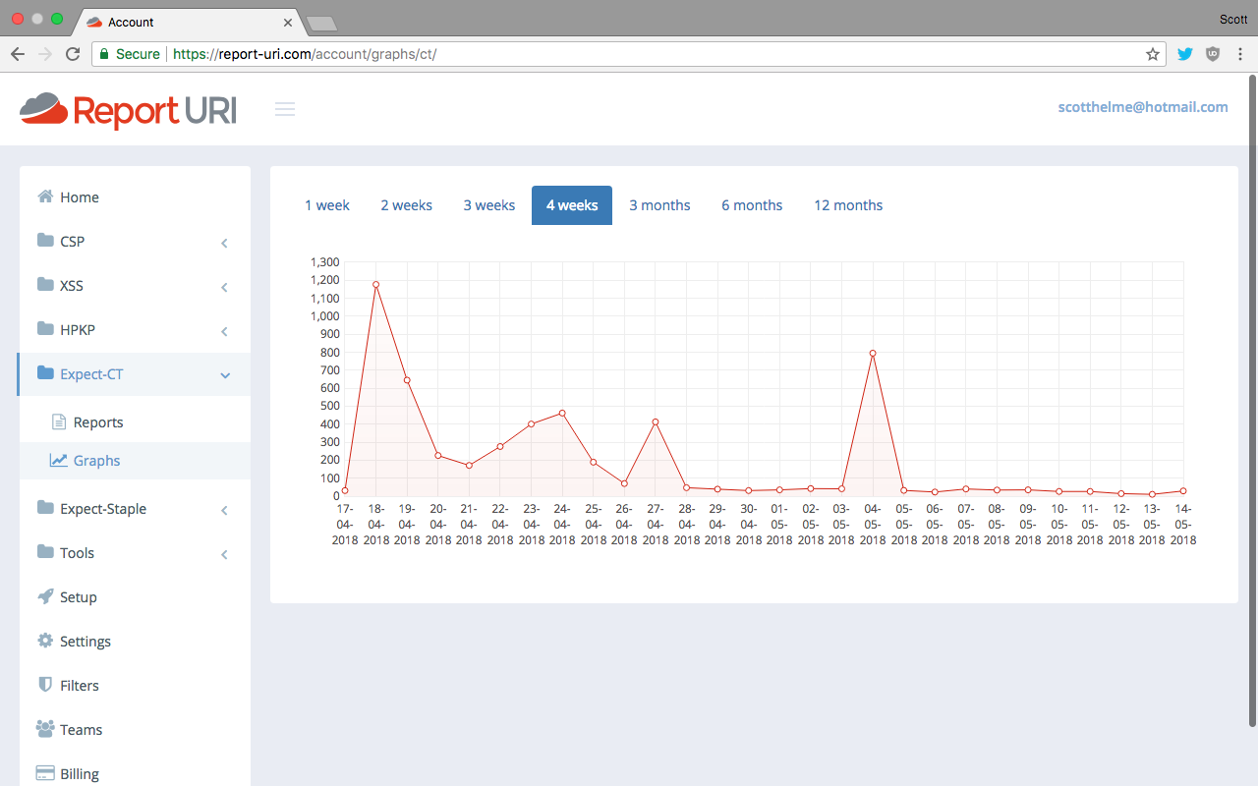Screen dimensions: 1258x786
Task: Expand the Expect-Staple chevron
Action: pyautogui.click(x=224, y=509)
